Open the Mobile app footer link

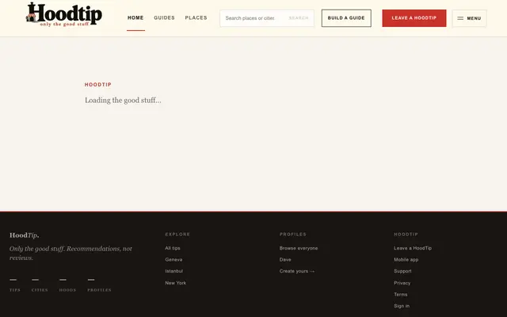pos(406,259)
